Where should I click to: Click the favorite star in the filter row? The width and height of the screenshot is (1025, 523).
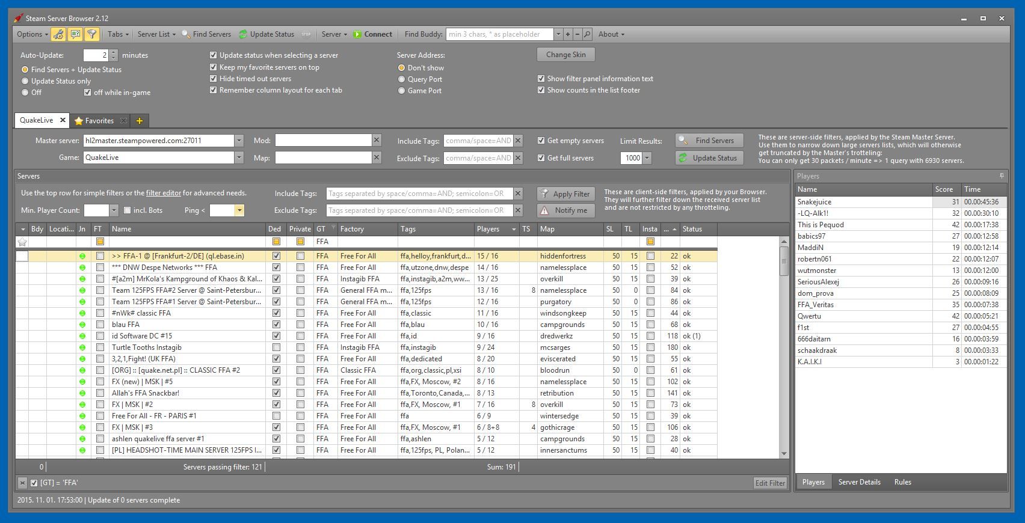coord(22,242)
